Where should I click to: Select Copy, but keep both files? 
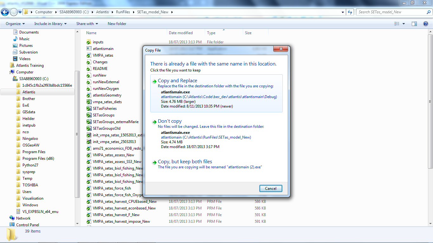coord(185,162)
